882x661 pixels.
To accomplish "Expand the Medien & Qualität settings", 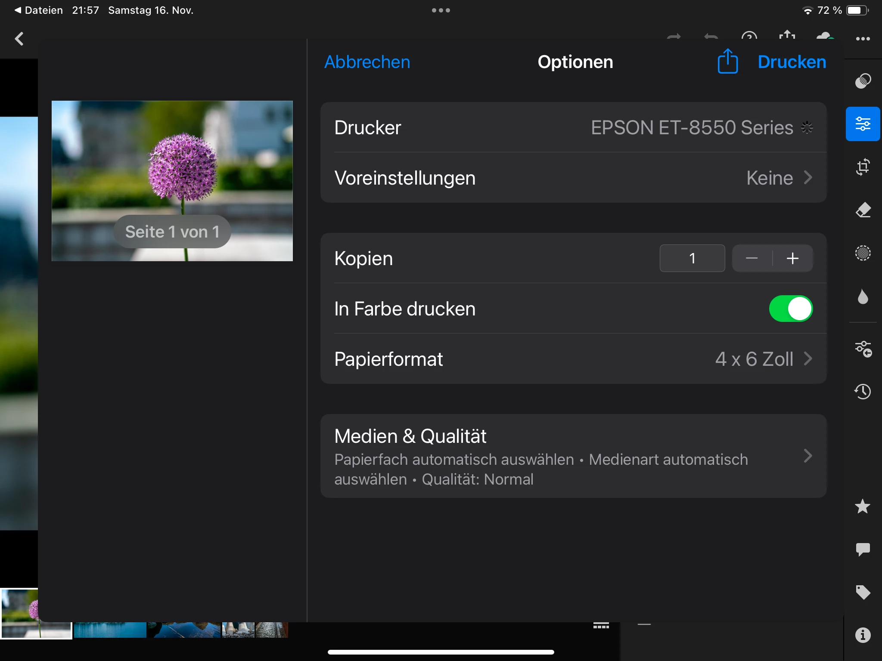I will click(x=573, y=456).
